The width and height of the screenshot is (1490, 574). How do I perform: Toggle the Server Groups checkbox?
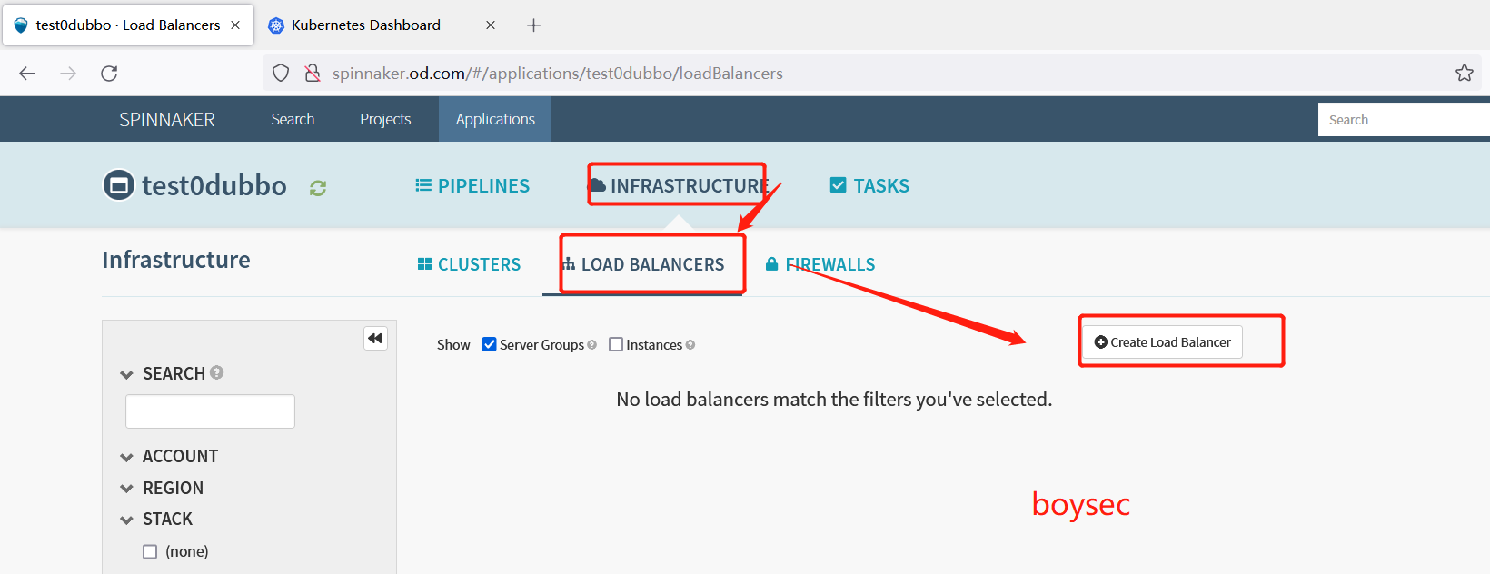489,344
